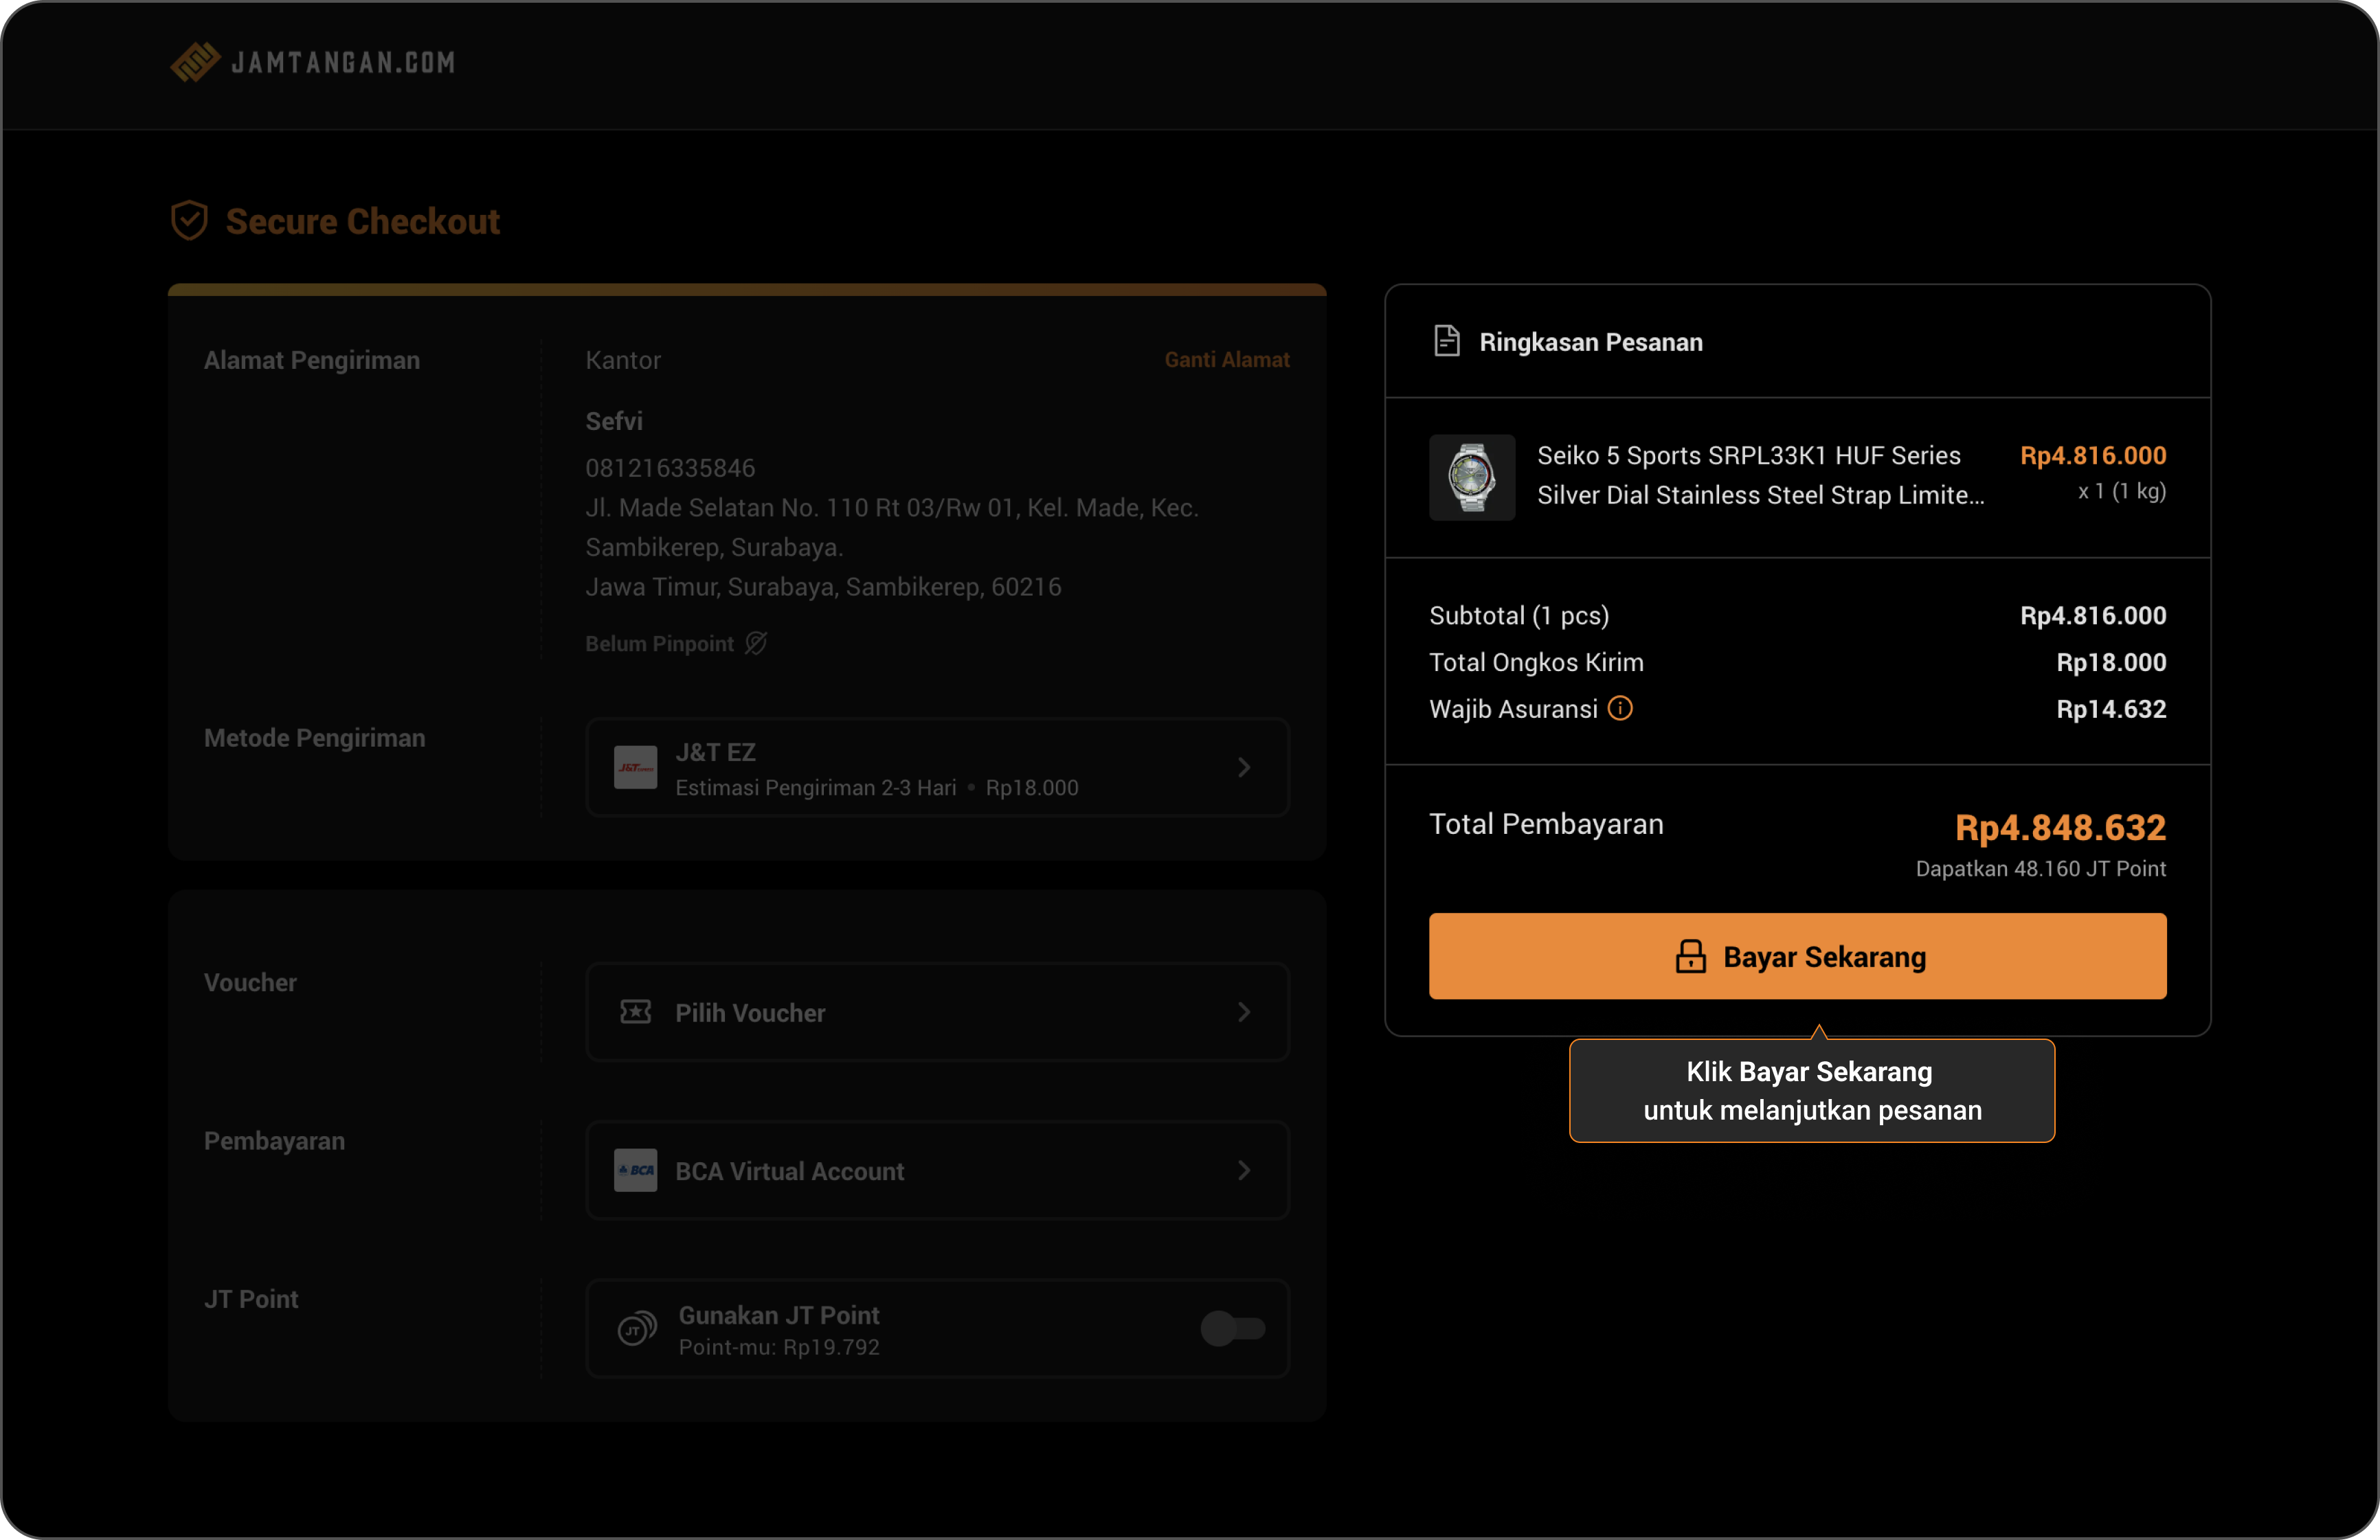2380x1540 pixels.
Task: Click the phone number 081216335846
Action: [x=670, y=468]
